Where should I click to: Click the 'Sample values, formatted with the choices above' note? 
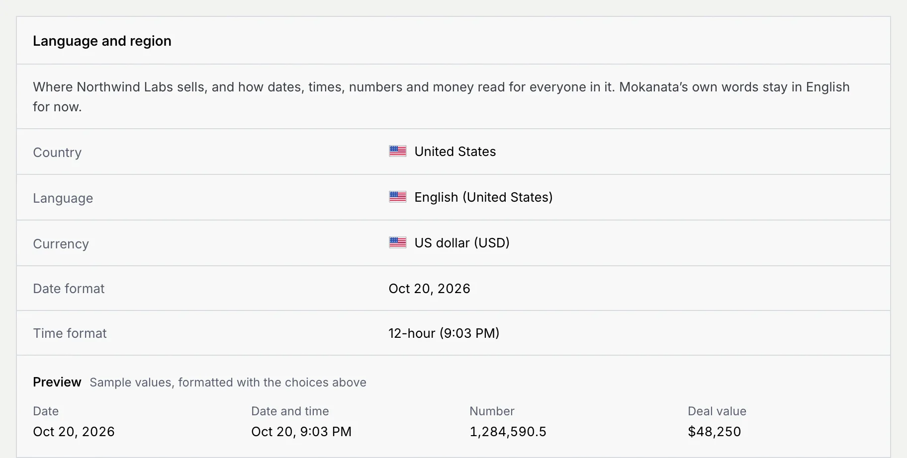pyautogui.click(x=228, y=382)
